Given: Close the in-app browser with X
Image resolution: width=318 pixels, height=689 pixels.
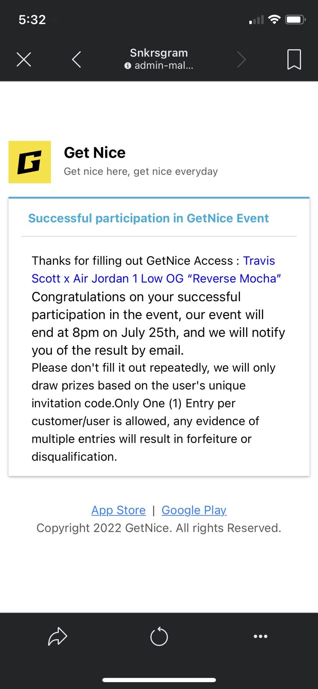Looking at the screenshot, I should [x=24, y=60].
